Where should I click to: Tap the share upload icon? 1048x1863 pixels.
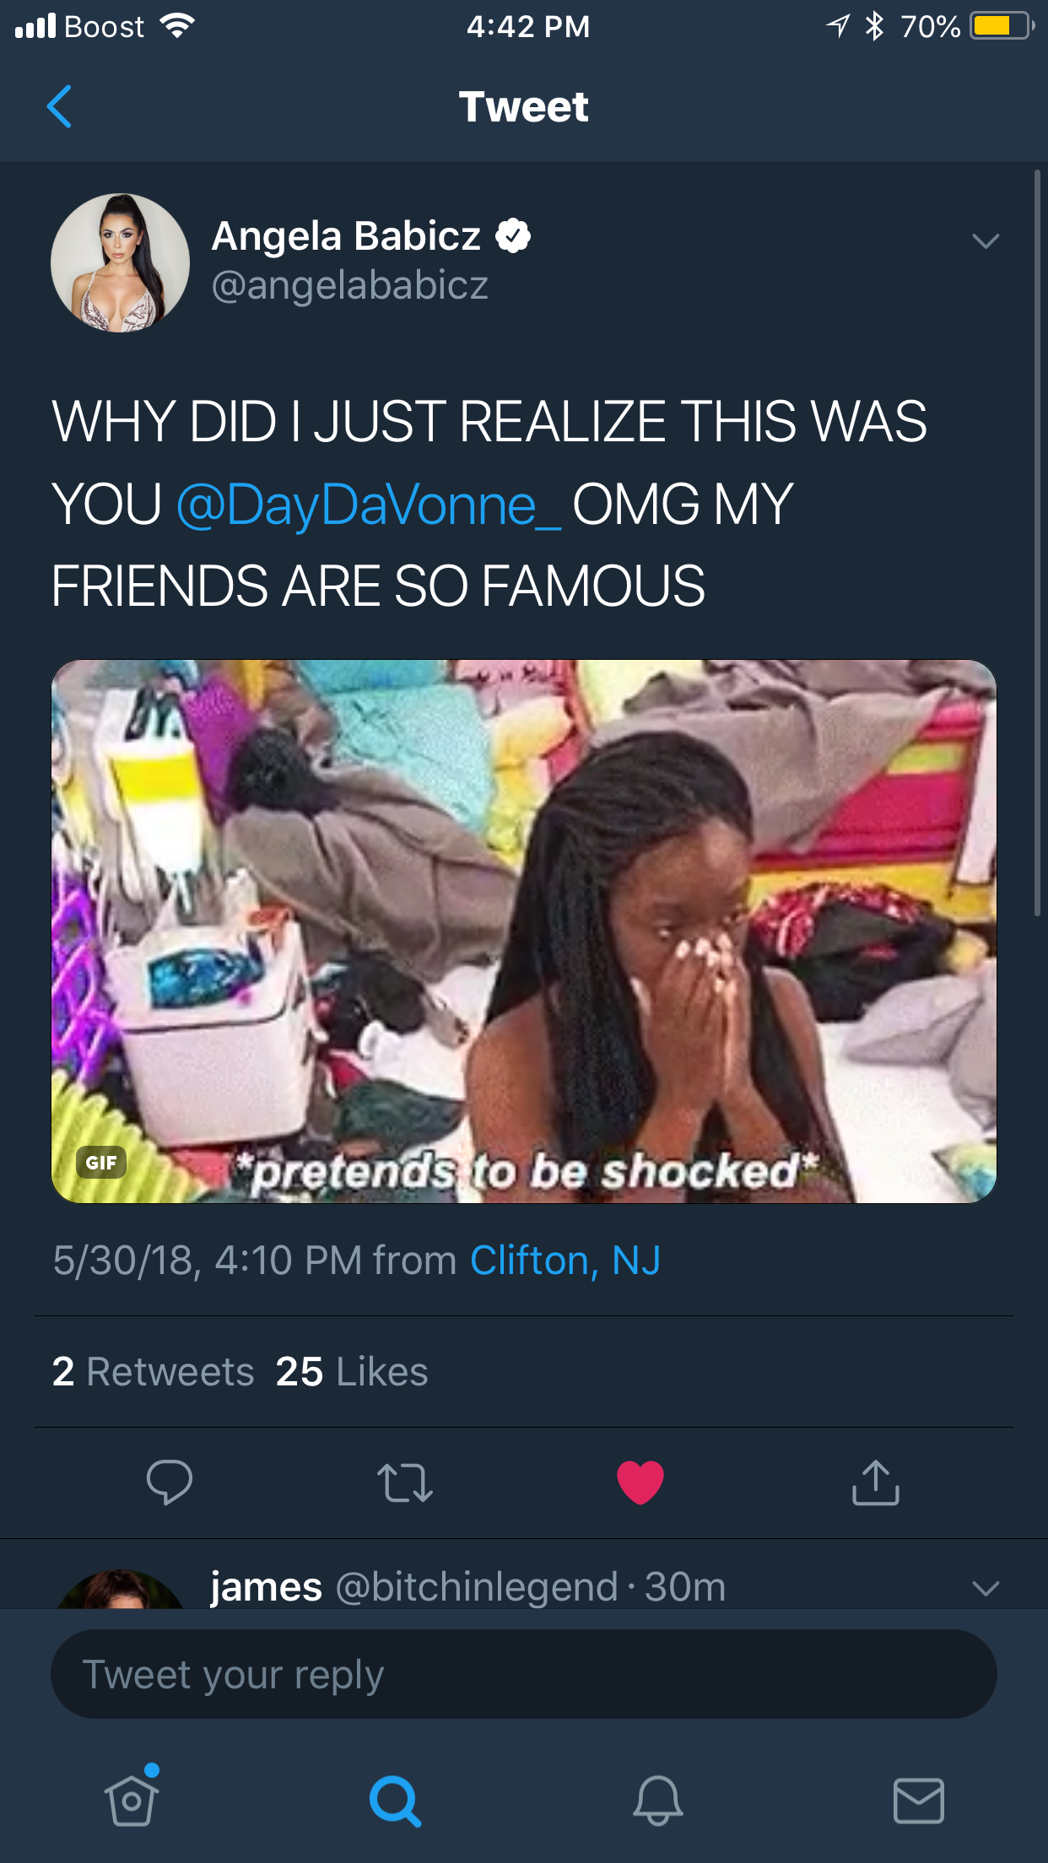pyautogui.click(x=876, y=1482)
